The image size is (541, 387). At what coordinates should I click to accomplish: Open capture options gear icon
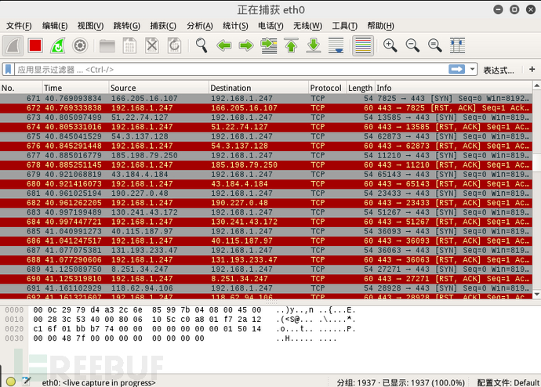(x=80, y=45)
